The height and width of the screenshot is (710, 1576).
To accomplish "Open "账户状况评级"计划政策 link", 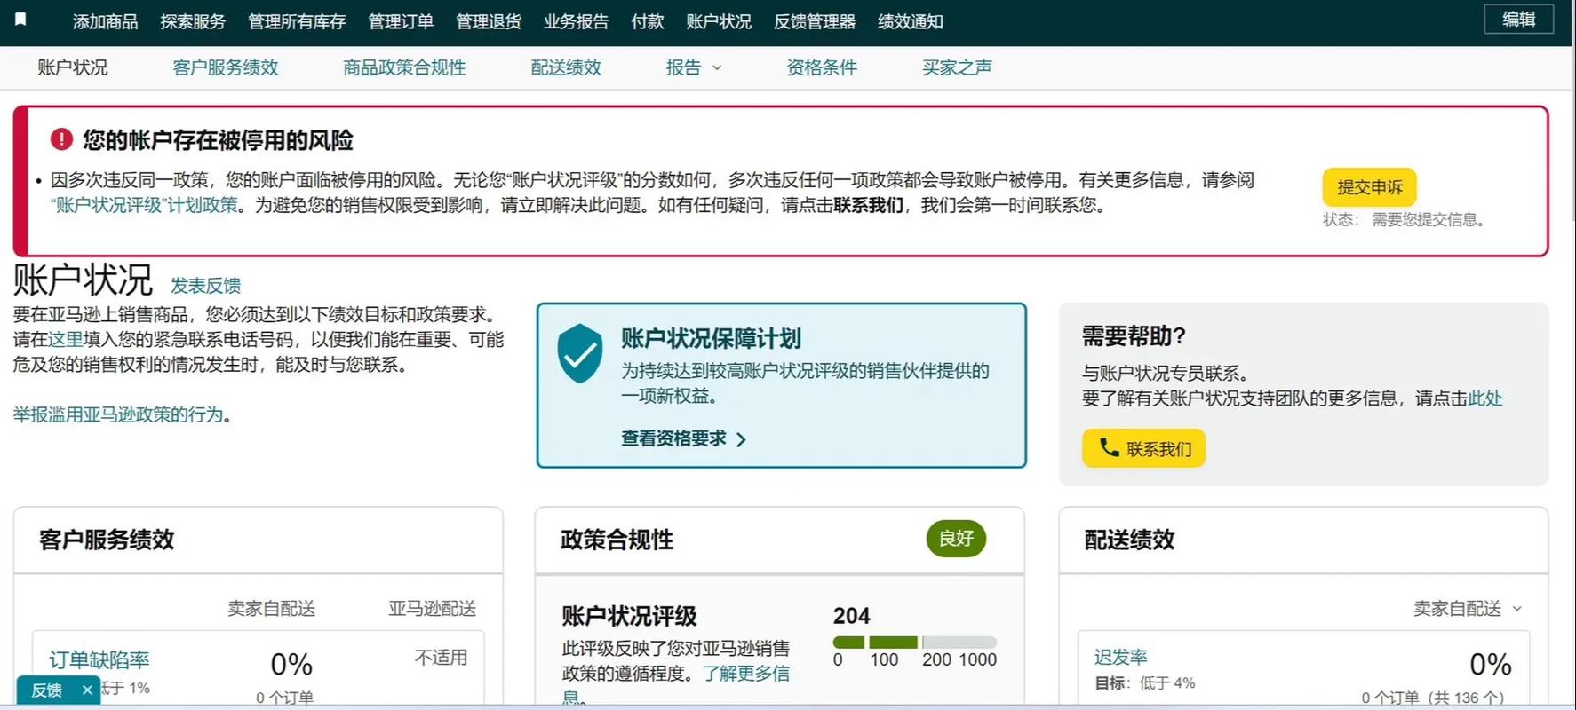I will pos(144,205).
